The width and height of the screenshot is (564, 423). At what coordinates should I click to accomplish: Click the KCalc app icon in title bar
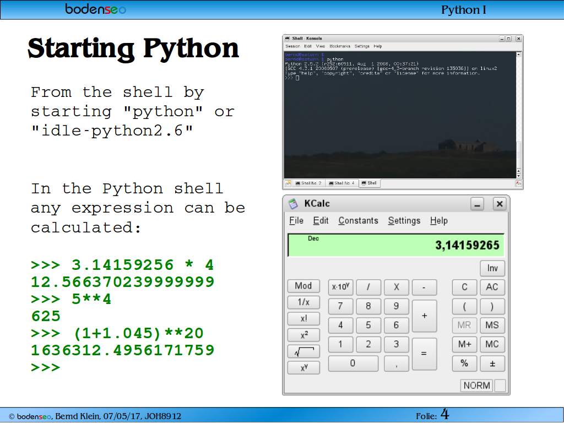(293, 204)
